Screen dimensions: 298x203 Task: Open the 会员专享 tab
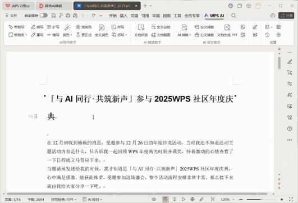pyautogui.click(x=192, y=16)
